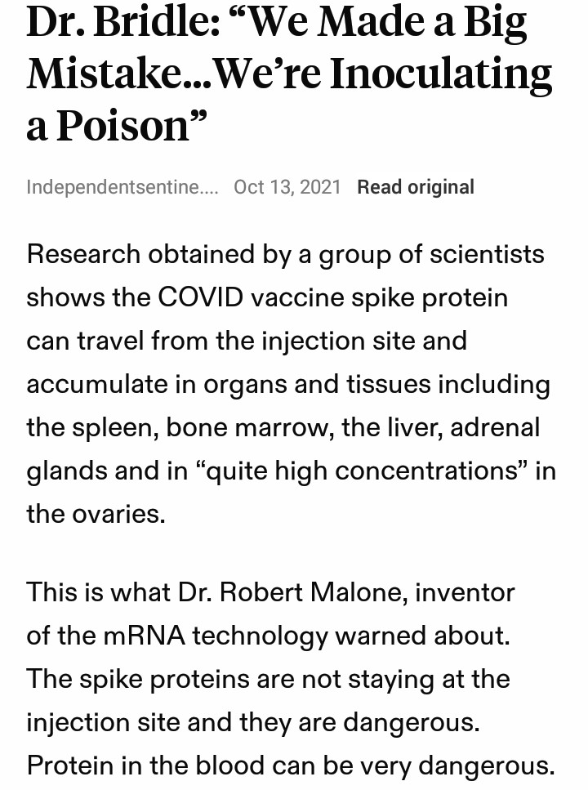Viewport: 588px width, 790px height.
Task: Click the Independentsentine source name
Action: 122,187
